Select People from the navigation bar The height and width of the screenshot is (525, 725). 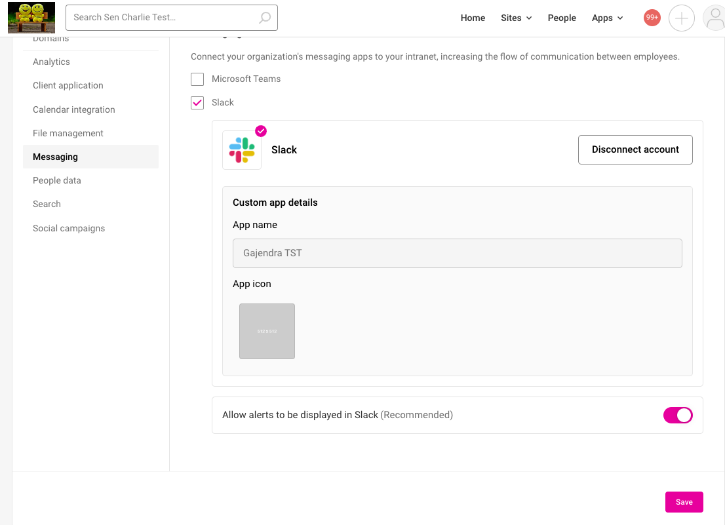(x=562, y=18)
